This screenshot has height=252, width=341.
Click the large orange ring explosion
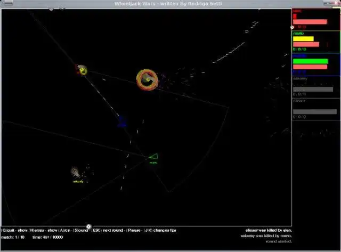pos(147,80)
